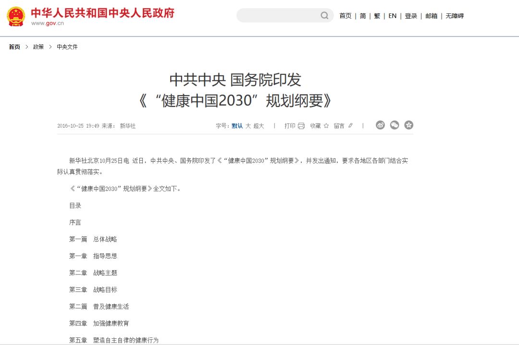Click the Qzone star share icon

(x=409, y=125)
